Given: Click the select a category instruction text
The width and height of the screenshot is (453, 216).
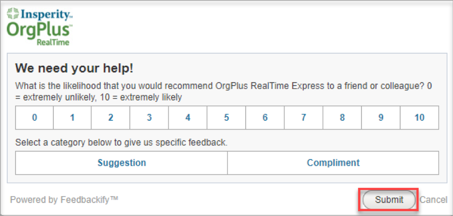Looking at the screenshot, I should click(x=121, y=143).
